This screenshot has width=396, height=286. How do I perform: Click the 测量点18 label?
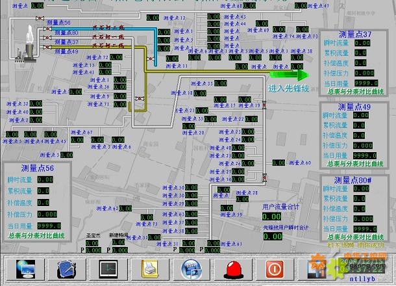click(182, 93)
